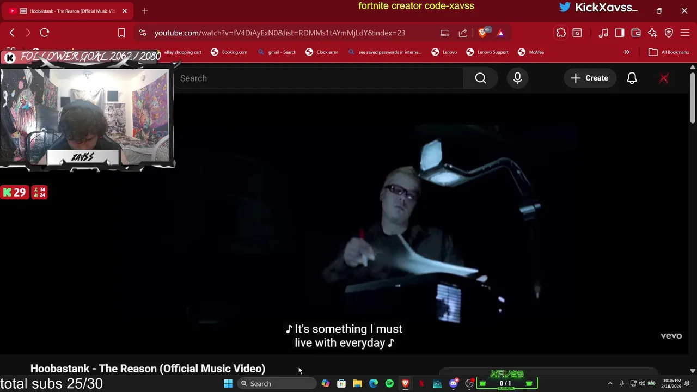Open eBay shopping cart bookmark
The width and height of the screenshot is (697, 392).
coord(183,52)
